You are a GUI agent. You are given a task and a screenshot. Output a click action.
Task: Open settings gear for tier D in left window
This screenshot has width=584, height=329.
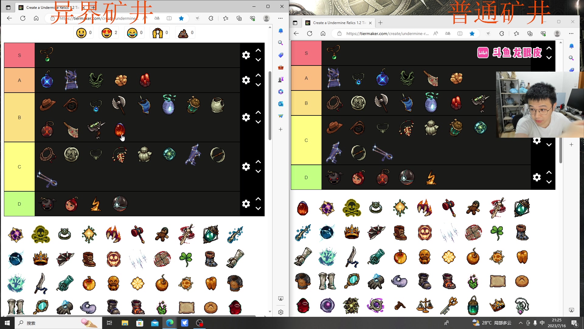[x=246, y=204]
